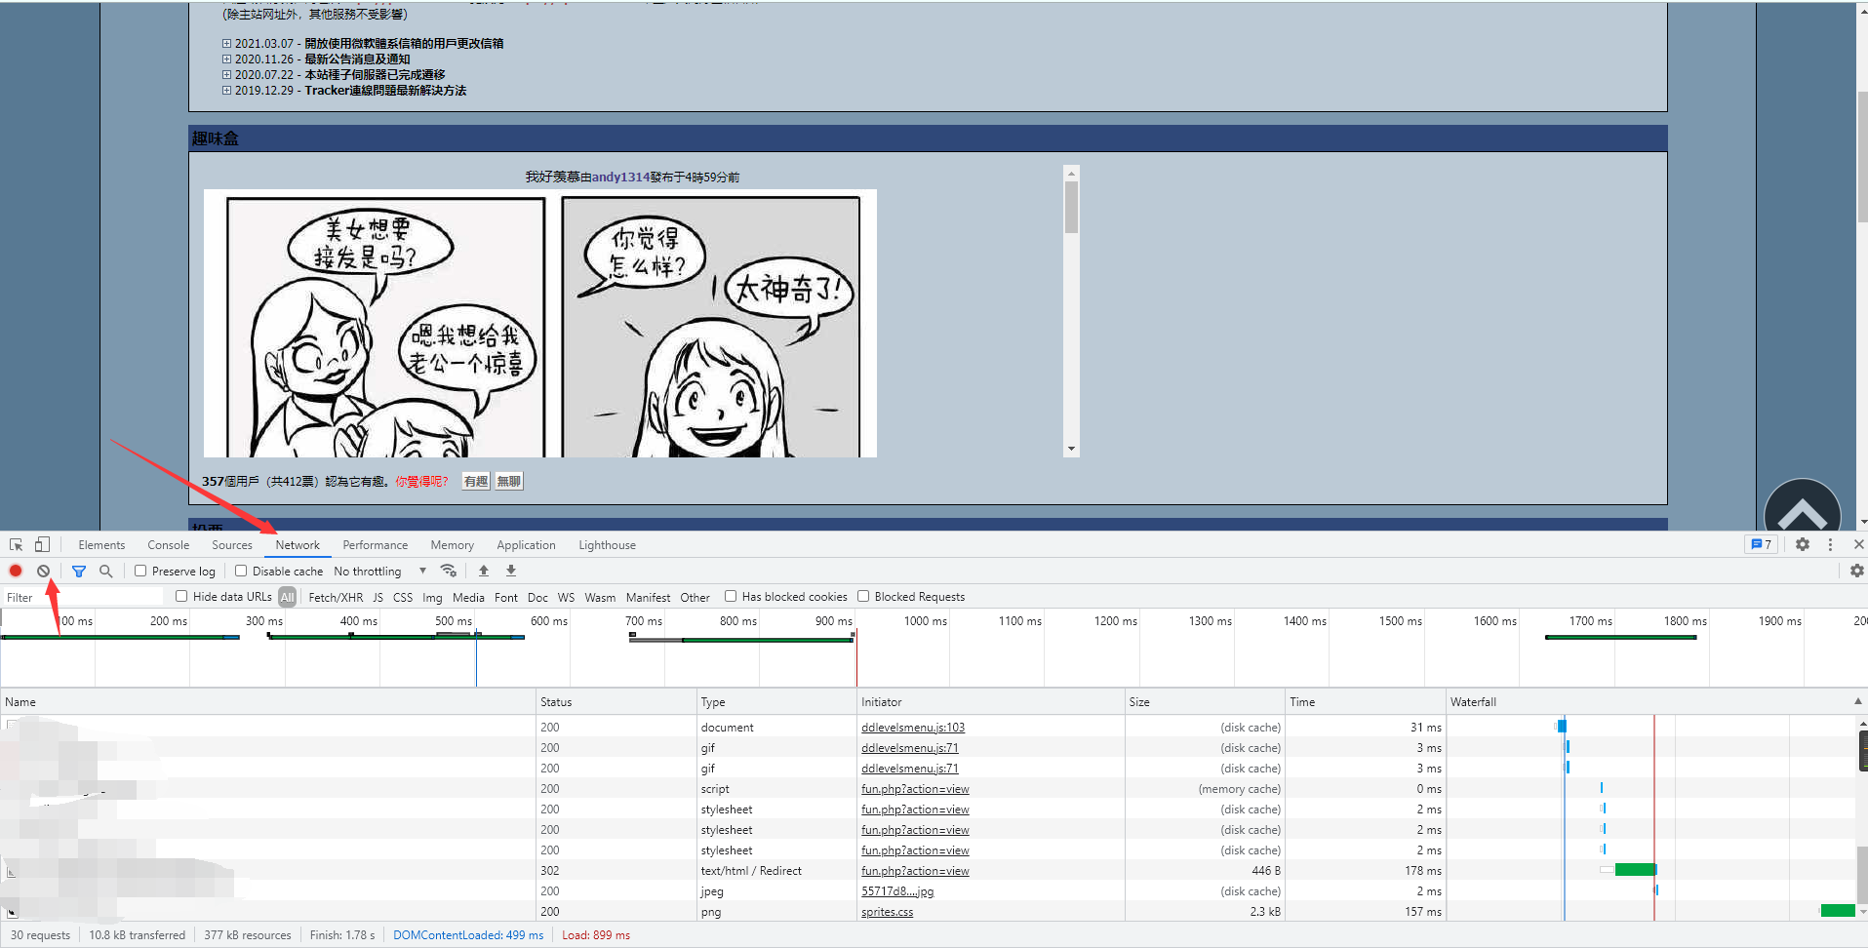The height and width of the screenshot is (948, 1868).
Task: Stop recording the network log
Action: coord(16,571)
